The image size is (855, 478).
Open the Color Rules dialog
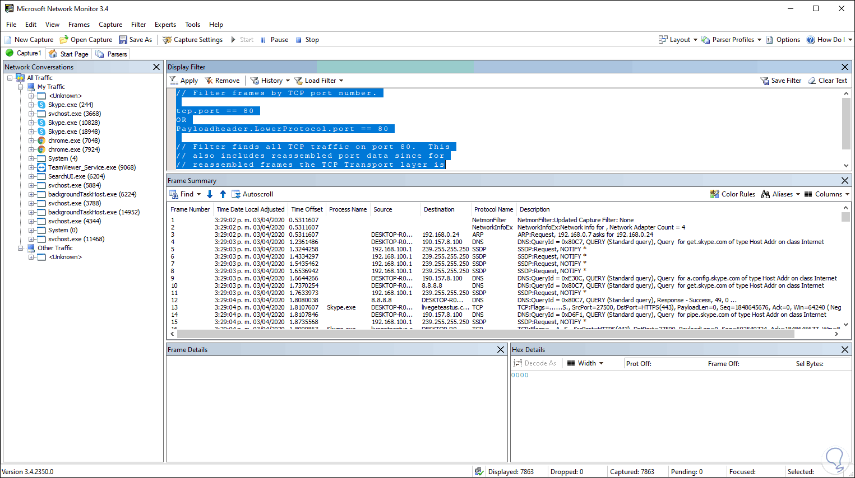(x=733, y=194)
